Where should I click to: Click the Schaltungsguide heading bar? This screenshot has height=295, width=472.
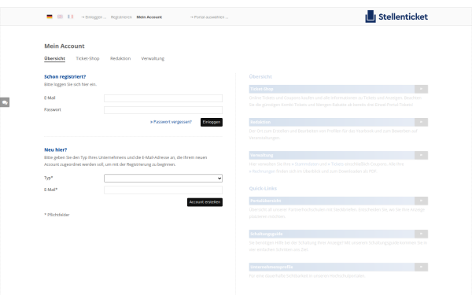[x=332, y=234]
